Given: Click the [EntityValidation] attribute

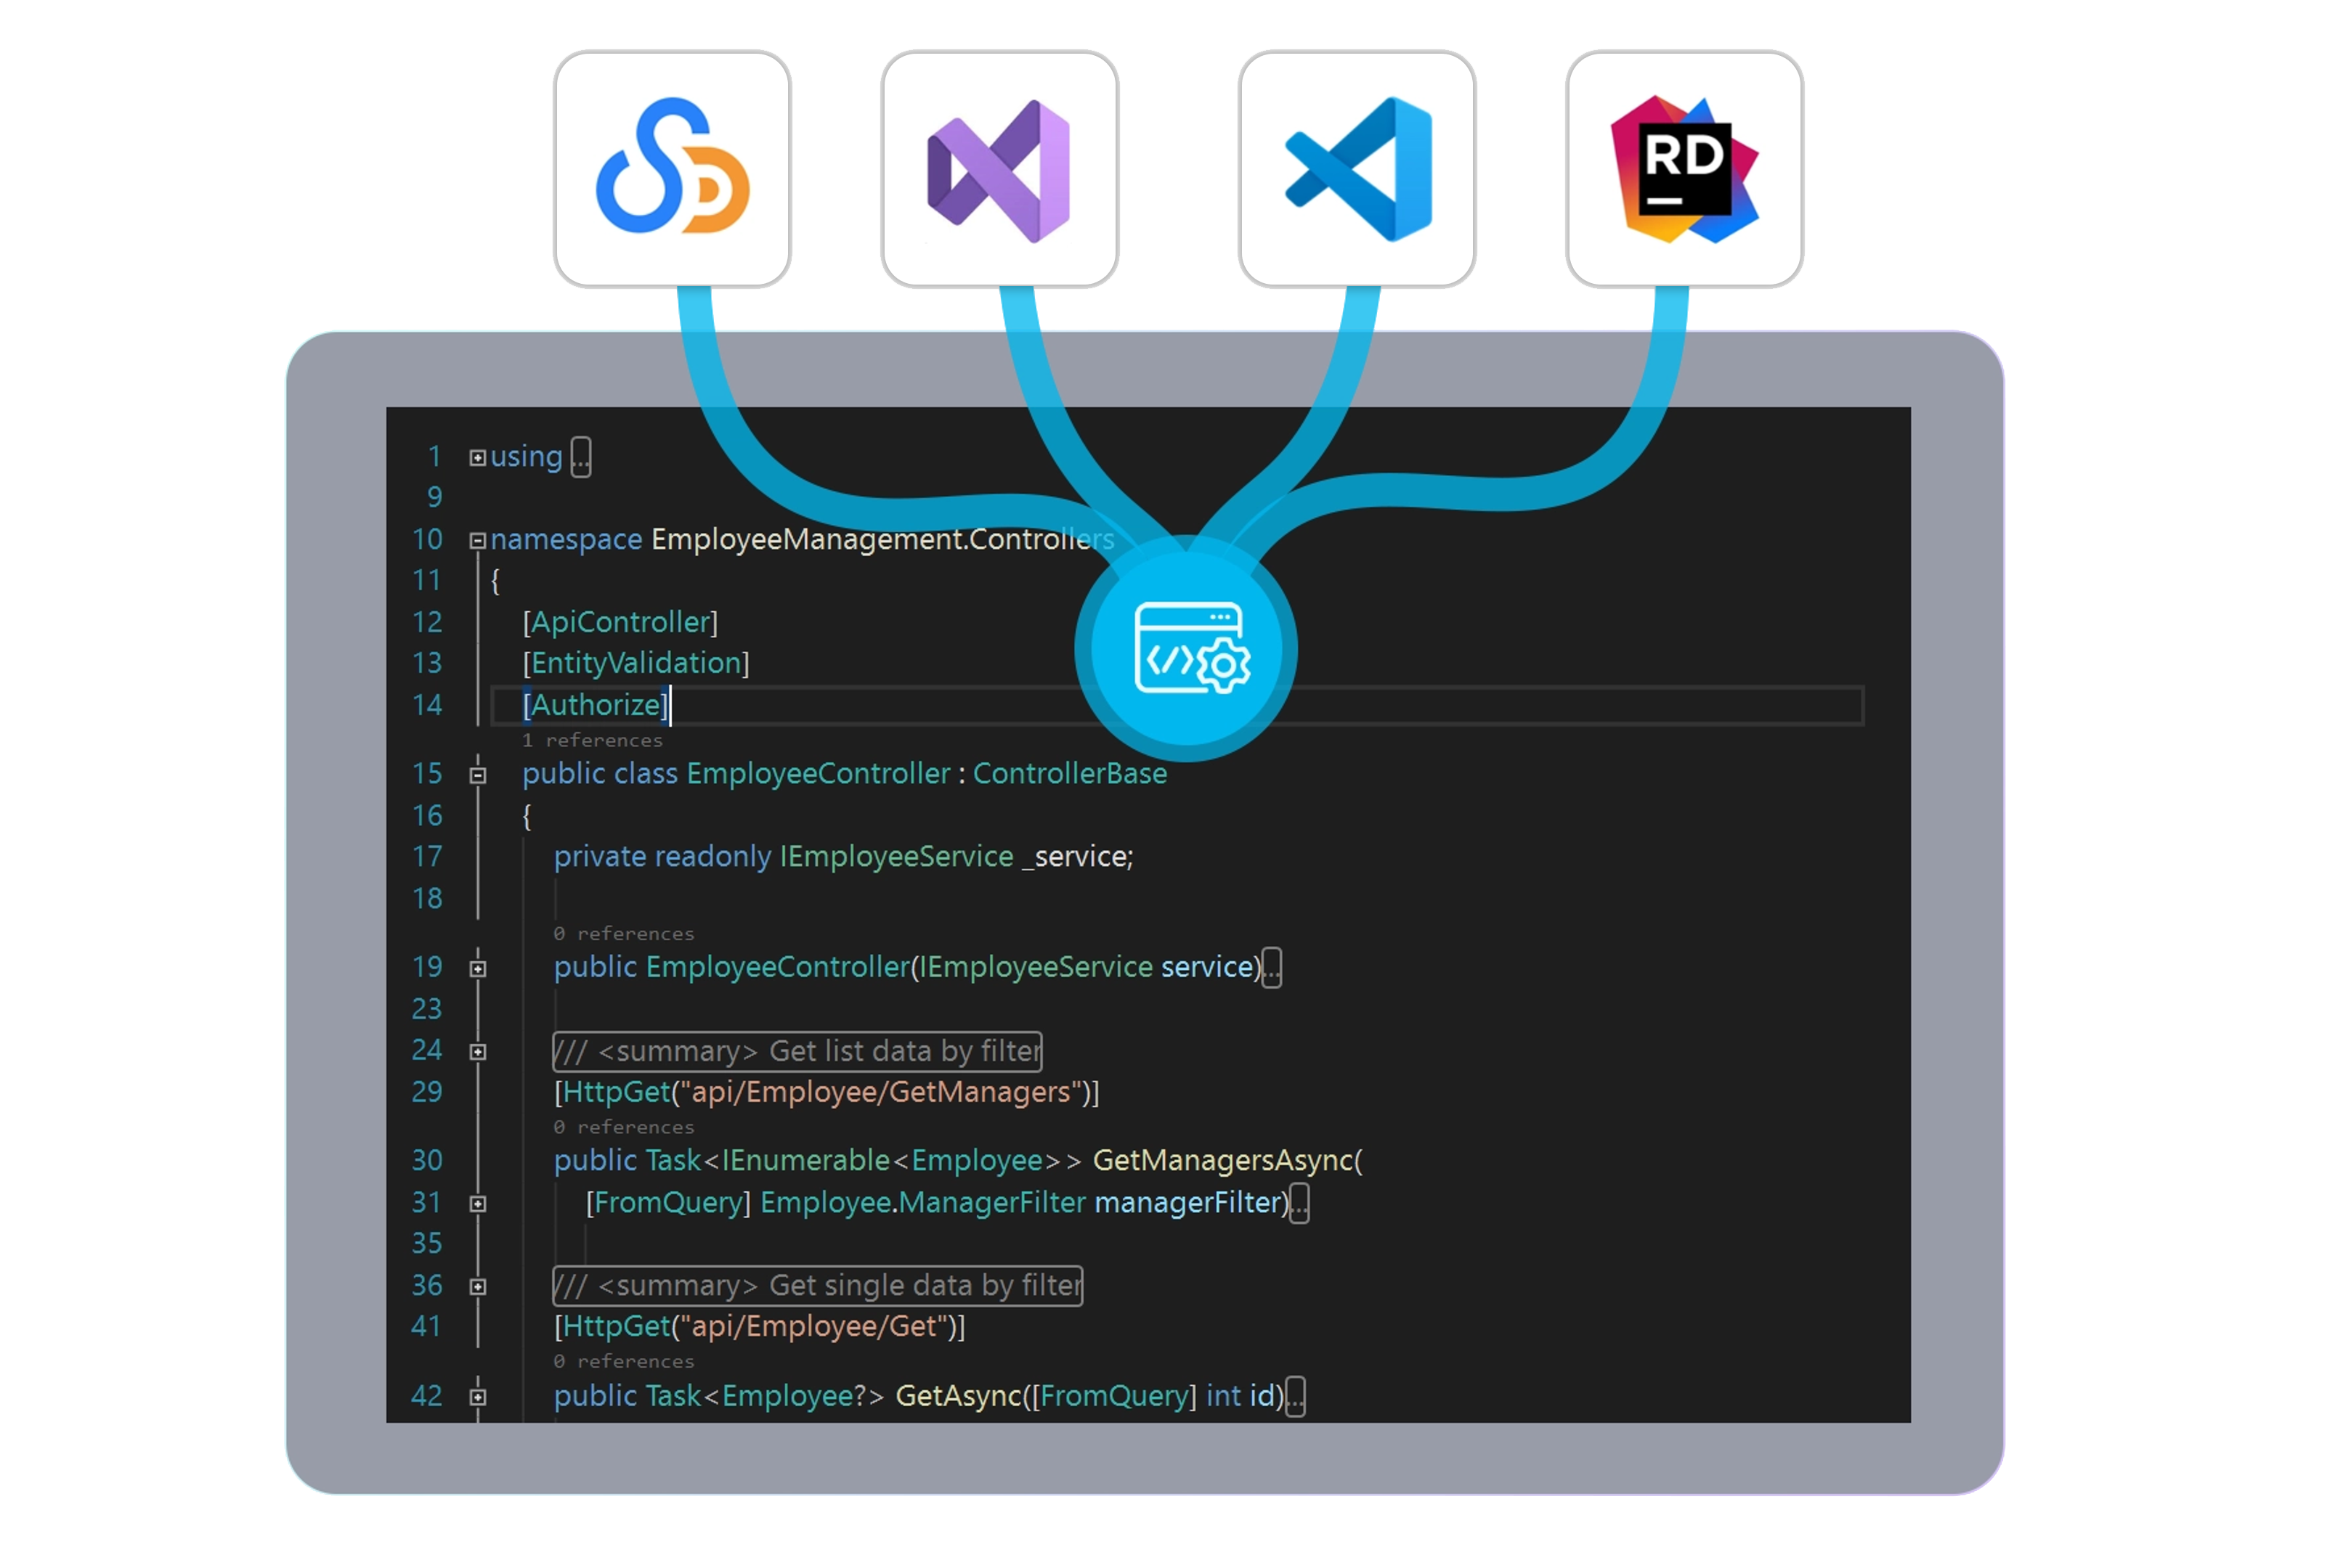Looking at the screenshot, I should (636, 663).
